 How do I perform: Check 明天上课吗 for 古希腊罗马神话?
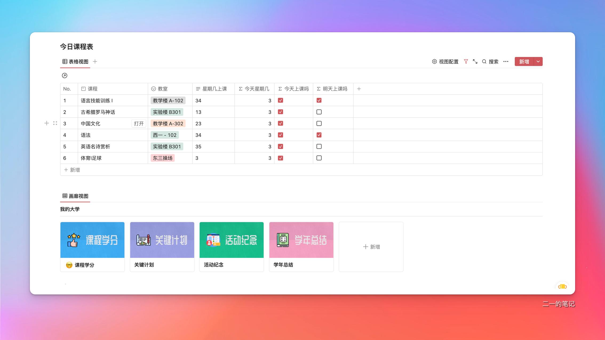[x=319, y=112]
